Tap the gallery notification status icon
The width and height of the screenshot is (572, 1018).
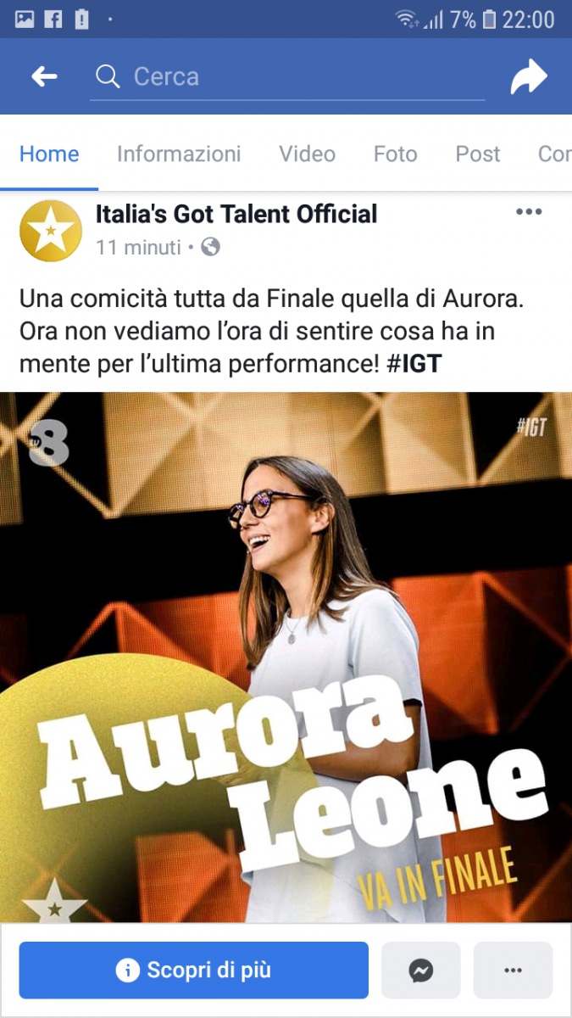(x=25, y=20)
